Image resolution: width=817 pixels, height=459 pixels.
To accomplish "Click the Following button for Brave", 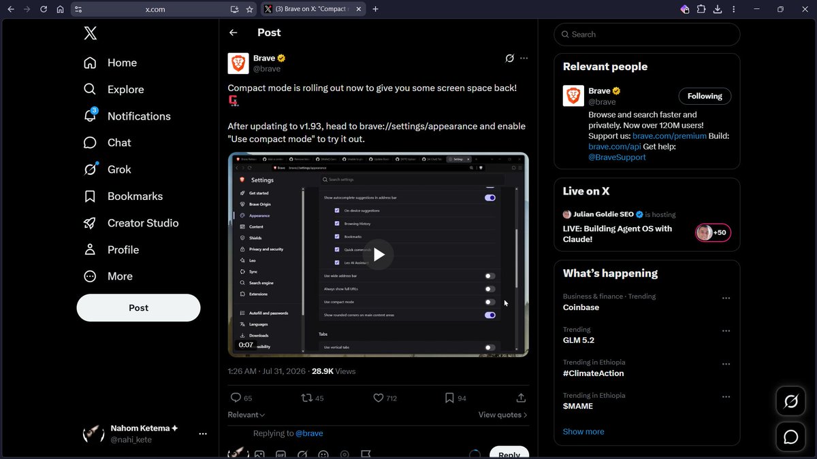I will pyautogui.click(x=705, y=96).
